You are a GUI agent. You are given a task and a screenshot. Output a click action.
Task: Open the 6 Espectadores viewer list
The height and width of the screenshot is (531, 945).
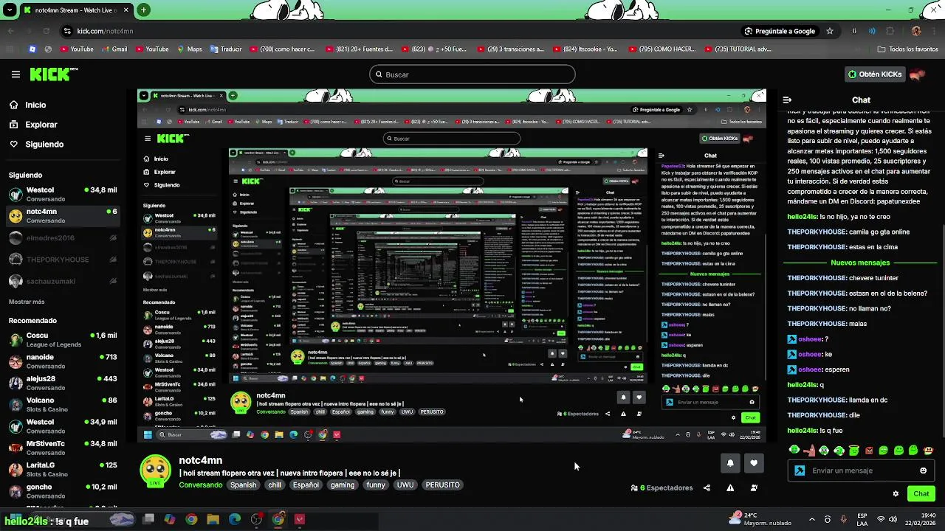pyautogui.click(x=661, y=487)
